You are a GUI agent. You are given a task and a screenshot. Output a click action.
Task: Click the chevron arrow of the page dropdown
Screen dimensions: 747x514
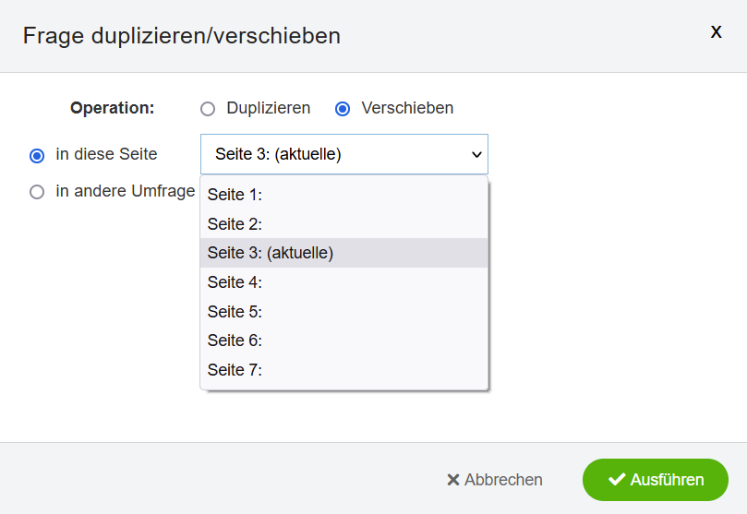(476, 155)
